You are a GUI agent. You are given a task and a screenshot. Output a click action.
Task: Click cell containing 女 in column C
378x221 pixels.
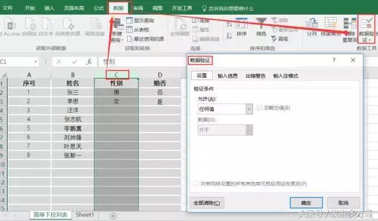pyautogui.click(x=116, y=101)
